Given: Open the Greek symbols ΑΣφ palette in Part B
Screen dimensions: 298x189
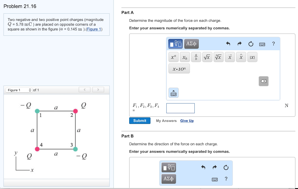Looking at the screenshot, I should tap(168, 179).
